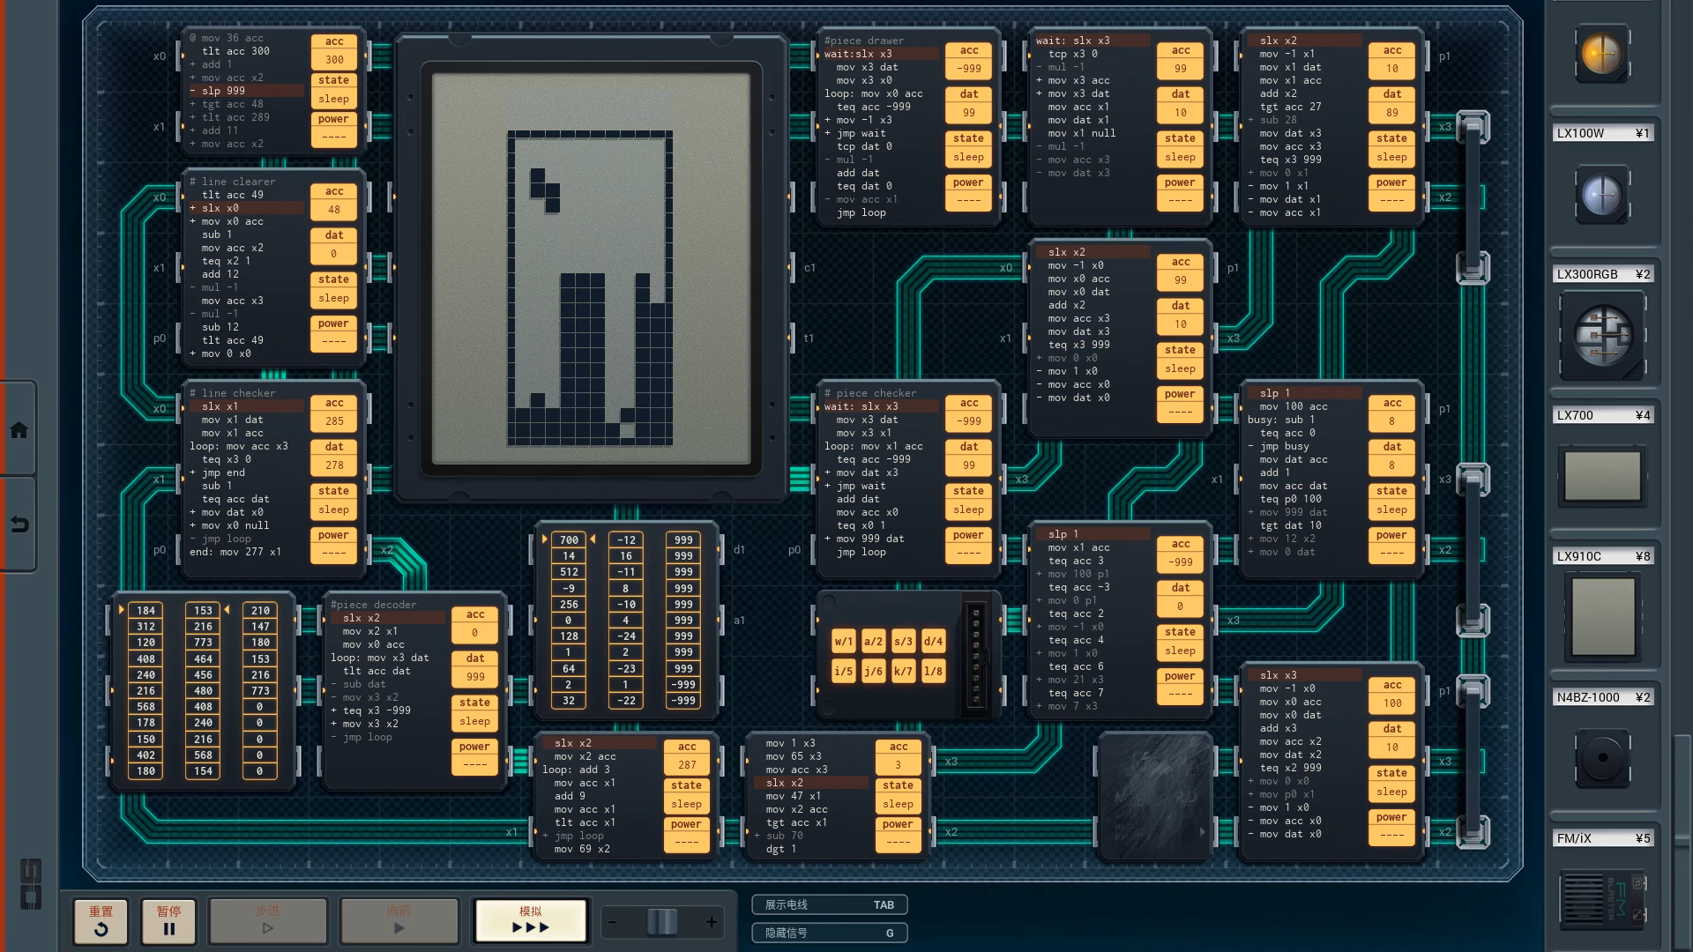This screenshot has height=952, width=1693.
Task: Pause the simulation with 暂停 button
Action: [168, 920]
